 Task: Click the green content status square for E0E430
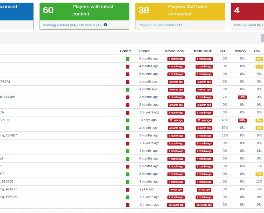point(127,197)
